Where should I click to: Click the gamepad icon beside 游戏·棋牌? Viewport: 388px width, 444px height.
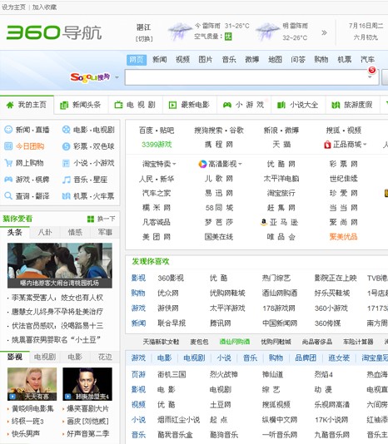point(8,180)
